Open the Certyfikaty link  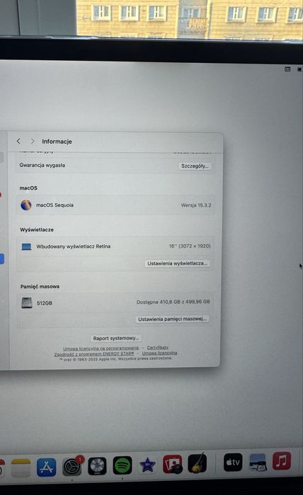point(158,348)
